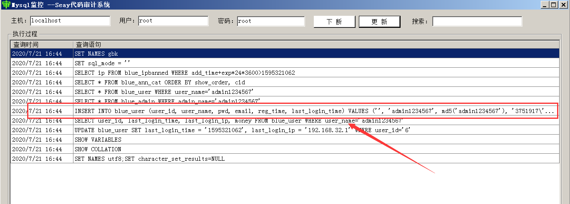Select the blue_ipbanned SELECT query row
The height and width of the screenshot is (204, 570).
coord(285,73)
